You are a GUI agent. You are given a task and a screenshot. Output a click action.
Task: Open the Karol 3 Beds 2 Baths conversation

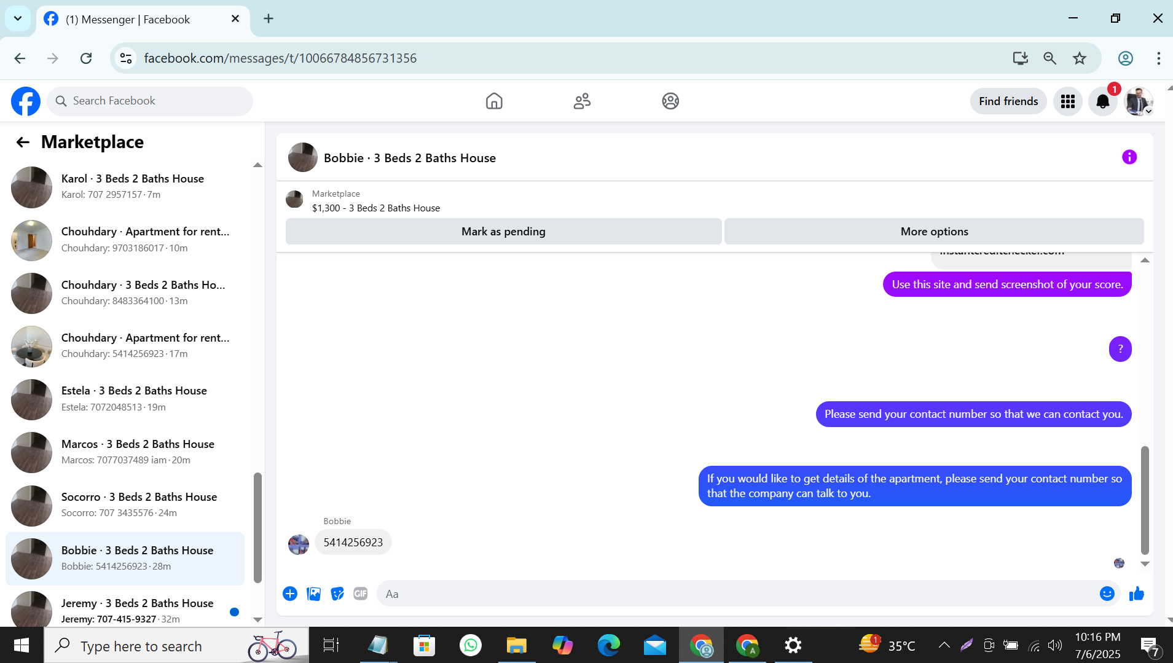point(125,187)
